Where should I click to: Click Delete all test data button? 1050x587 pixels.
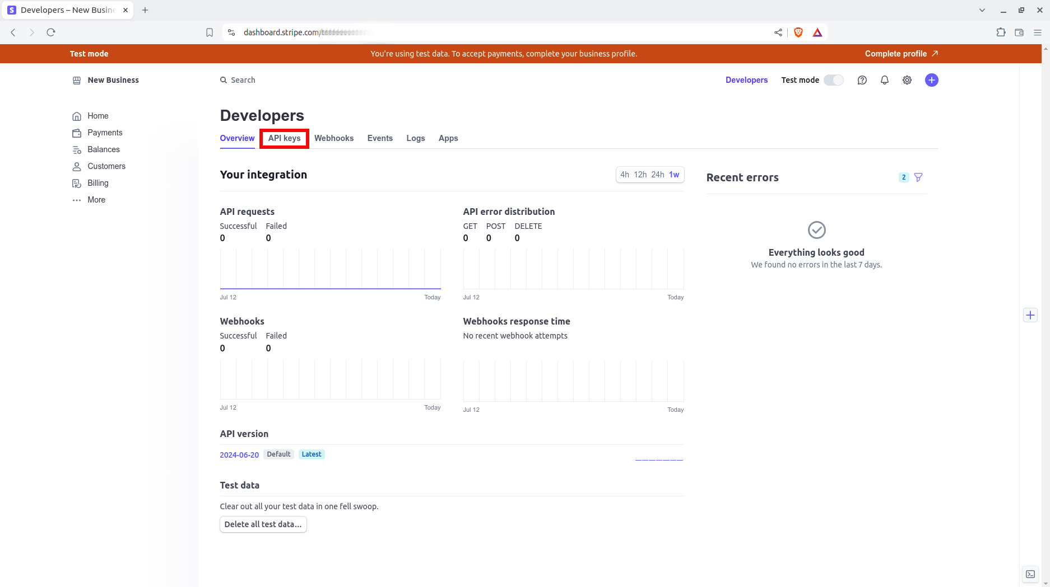click(263, 524)
